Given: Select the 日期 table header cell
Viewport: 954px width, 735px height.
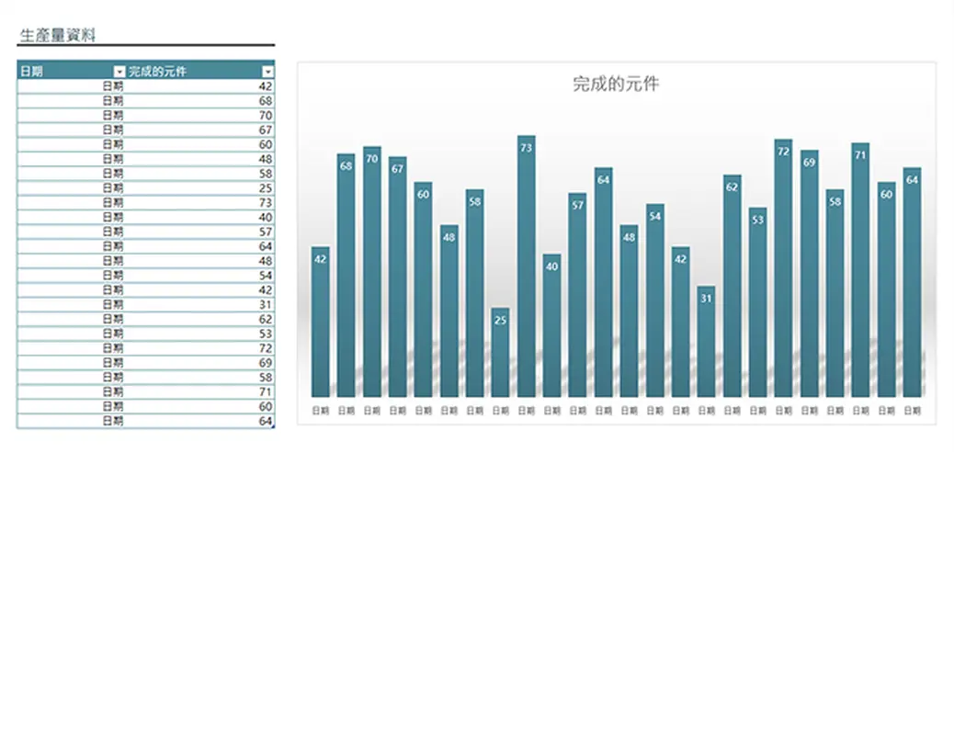Looking at the screenshot, I should click(55, 72).
